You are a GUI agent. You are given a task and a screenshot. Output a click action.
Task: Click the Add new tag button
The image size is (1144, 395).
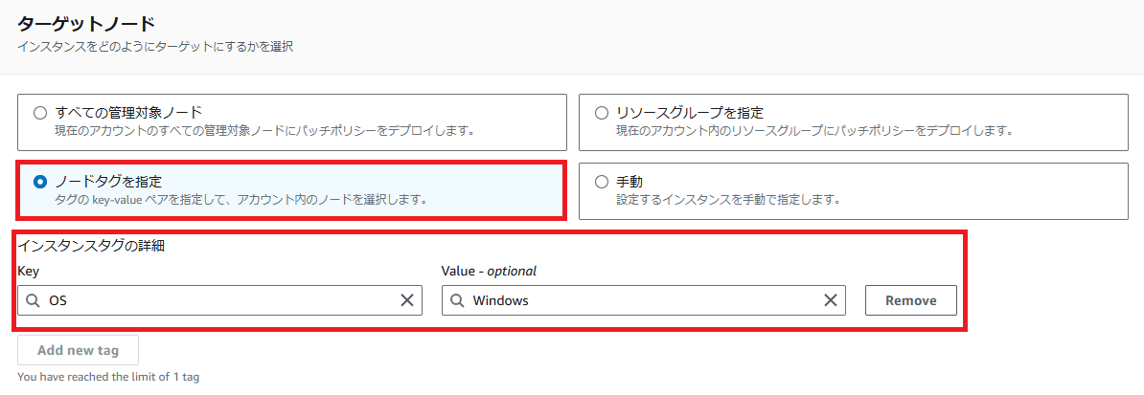[78, 350]
